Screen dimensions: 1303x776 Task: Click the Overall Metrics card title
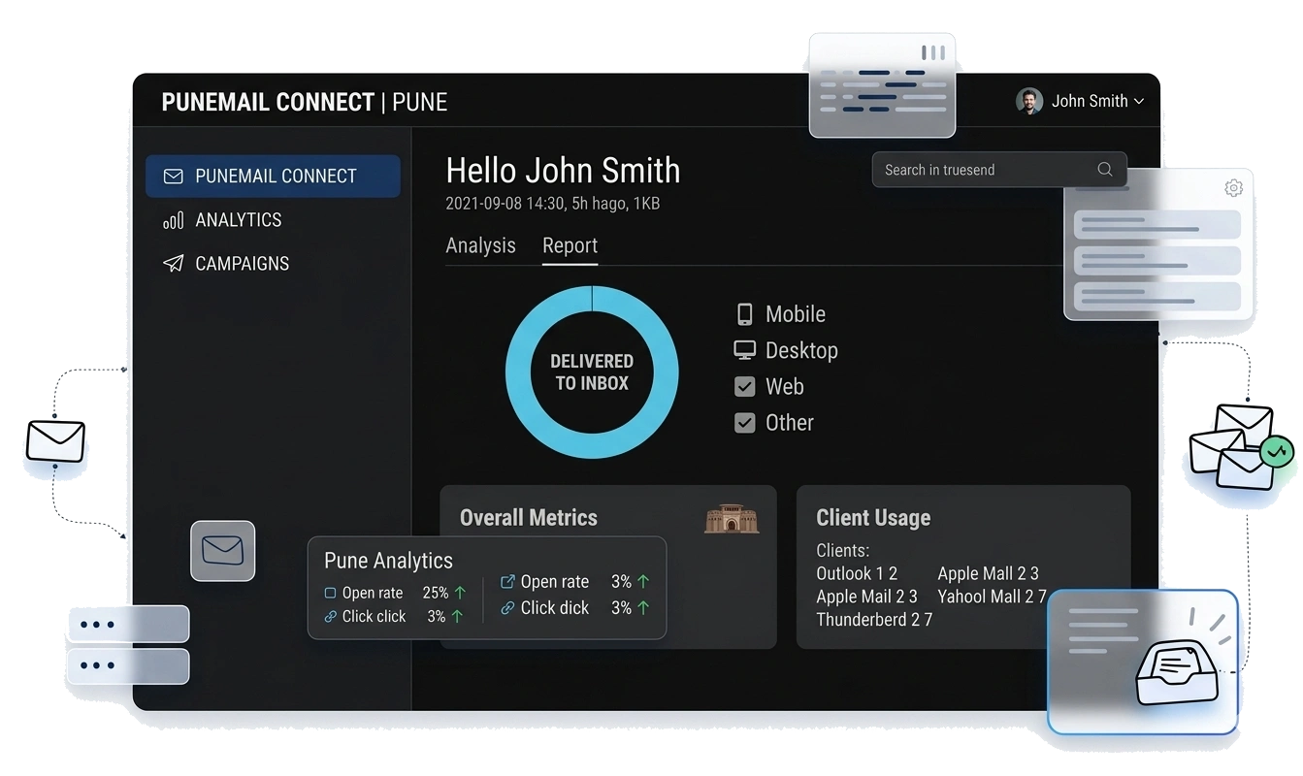[529, 518]
